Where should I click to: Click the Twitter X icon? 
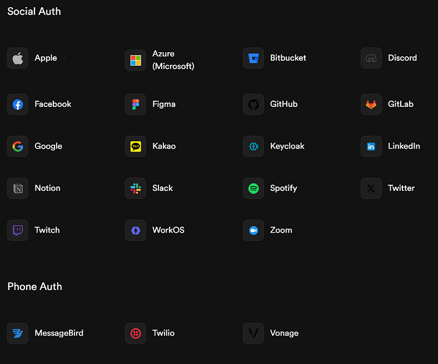(x=371, y=188)
